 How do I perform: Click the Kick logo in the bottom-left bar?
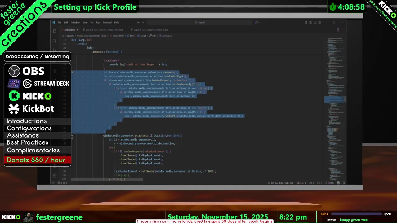[x=11, y=217]
